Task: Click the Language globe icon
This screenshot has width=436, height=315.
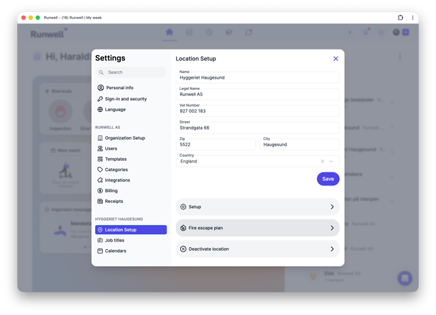Action: 100,109
